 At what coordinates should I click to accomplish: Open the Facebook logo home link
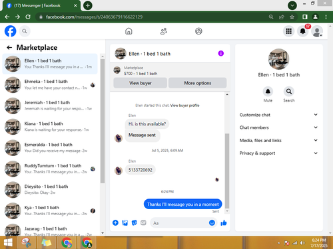(10, 31)
